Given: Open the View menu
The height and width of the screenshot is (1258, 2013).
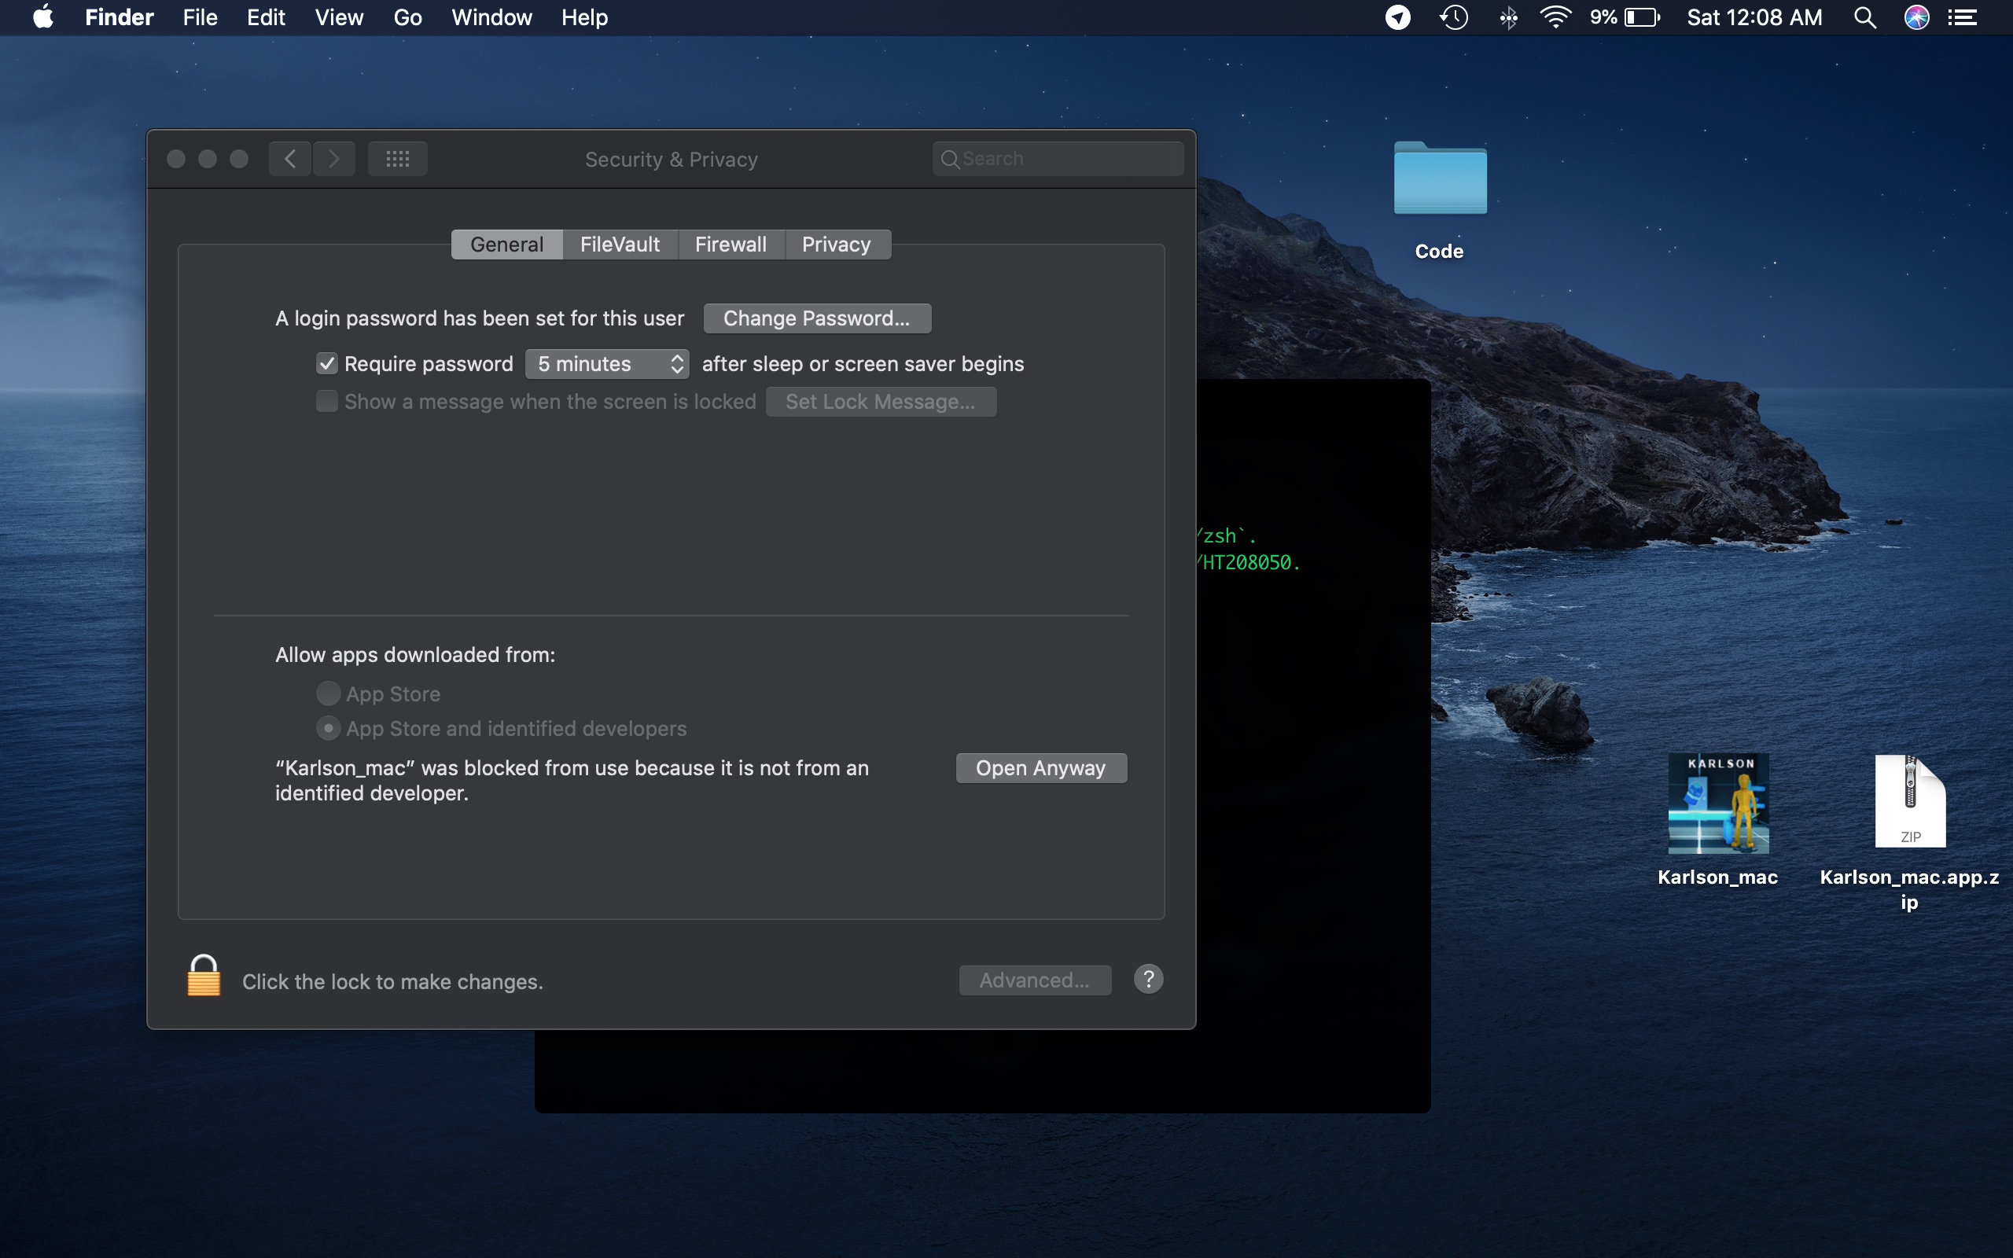Looking at the screenshot, I should [340, 17].
